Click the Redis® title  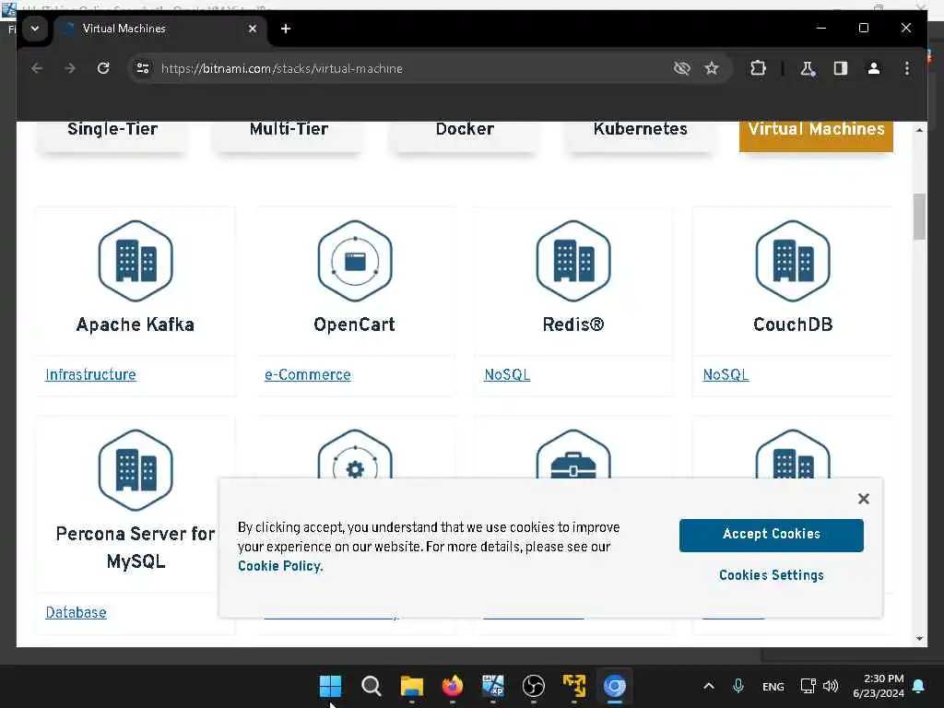pos(573,325)
